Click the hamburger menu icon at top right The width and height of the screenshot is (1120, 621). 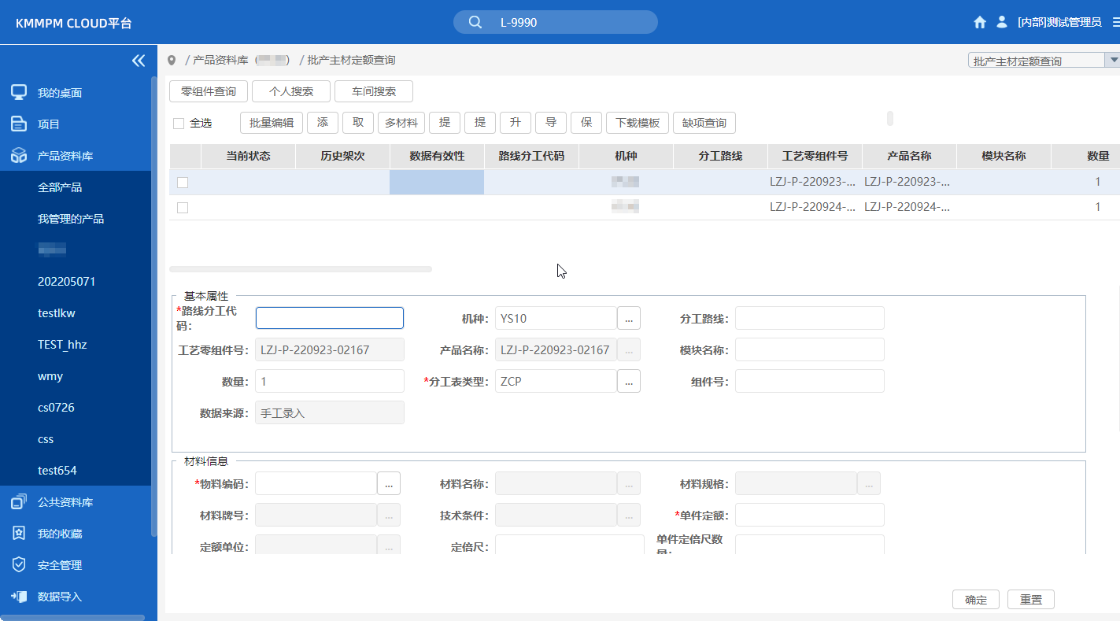coord(1111,22)
